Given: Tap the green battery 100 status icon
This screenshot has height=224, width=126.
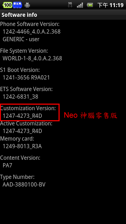Looking at the screenshot, I should coord(7,5).
